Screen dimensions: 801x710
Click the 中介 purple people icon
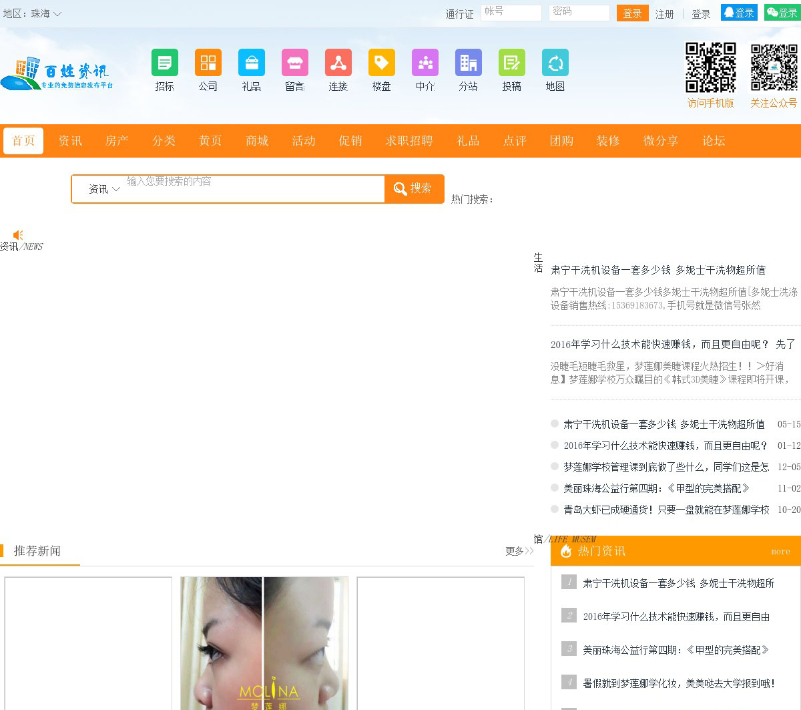[425, 63]
